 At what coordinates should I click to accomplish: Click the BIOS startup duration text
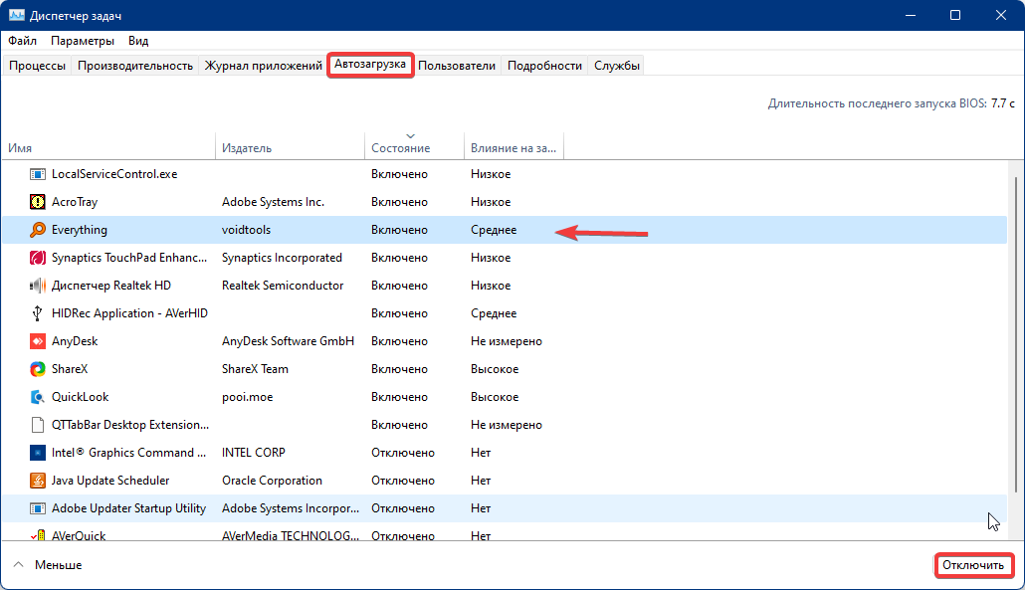(x=891, y=103)
